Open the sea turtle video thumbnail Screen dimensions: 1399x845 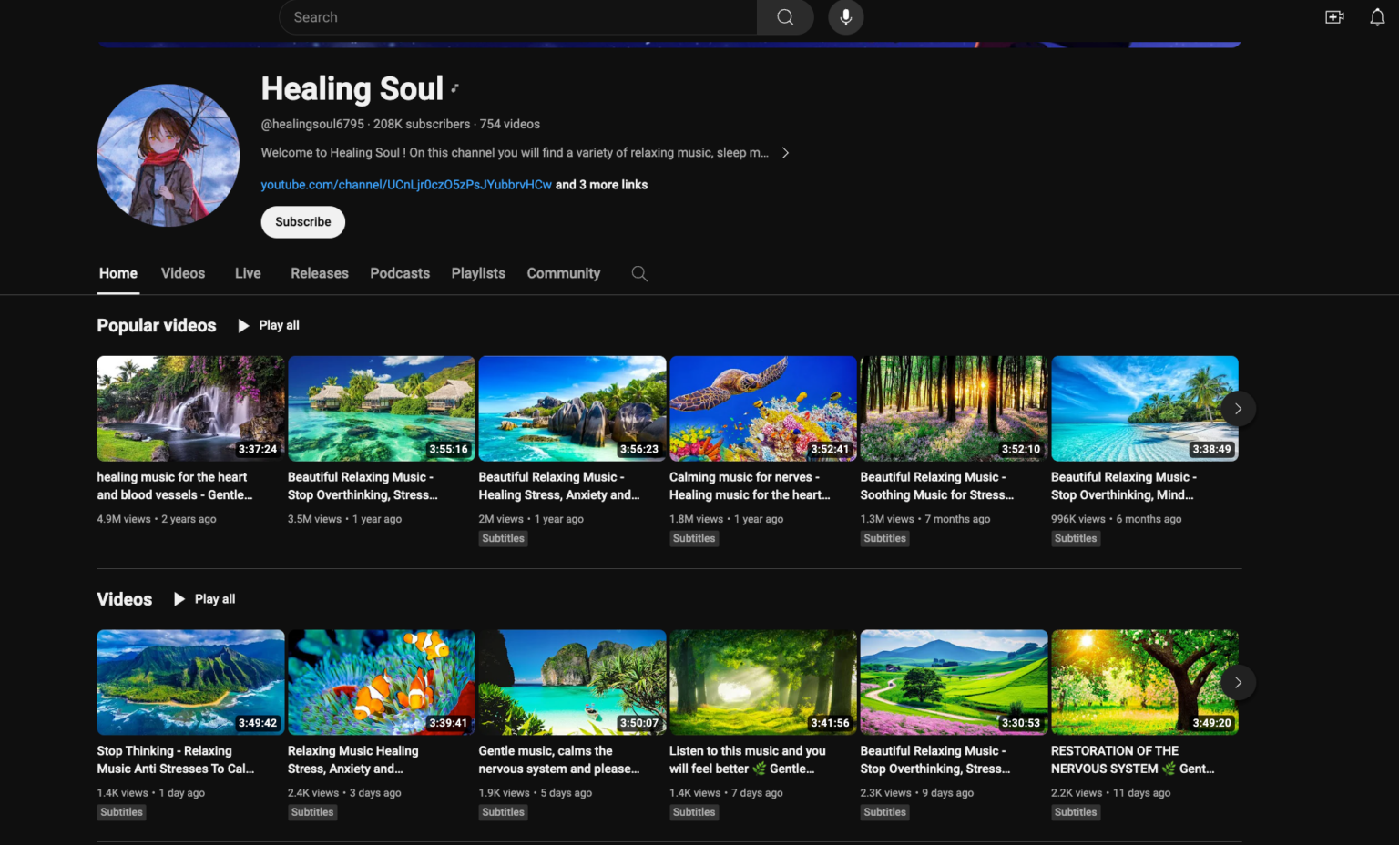coord(762,409)
